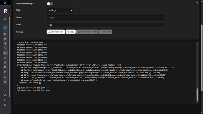The width and height of the screenshot is (203, 114).
Task: Click the log viewer scrollbar thumb
Action: tap(197, 95)
